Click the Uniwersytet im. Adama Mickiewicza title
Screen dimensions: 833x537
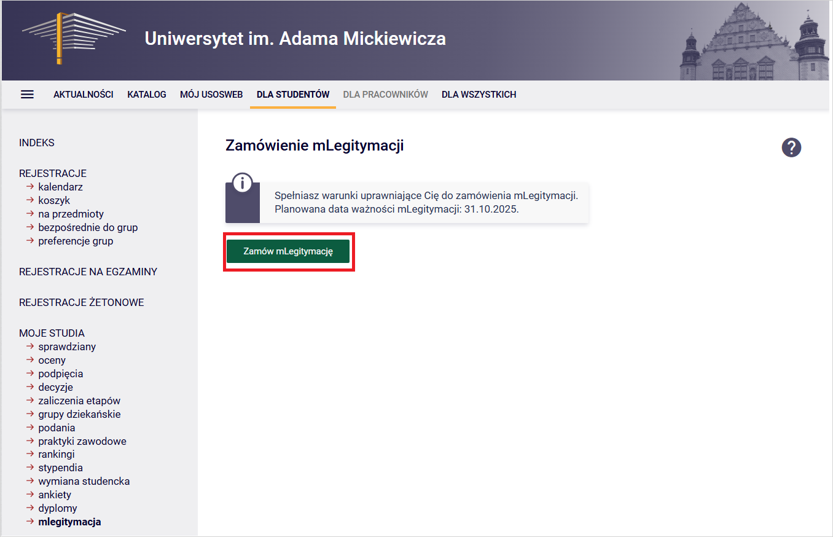[295, 38]
